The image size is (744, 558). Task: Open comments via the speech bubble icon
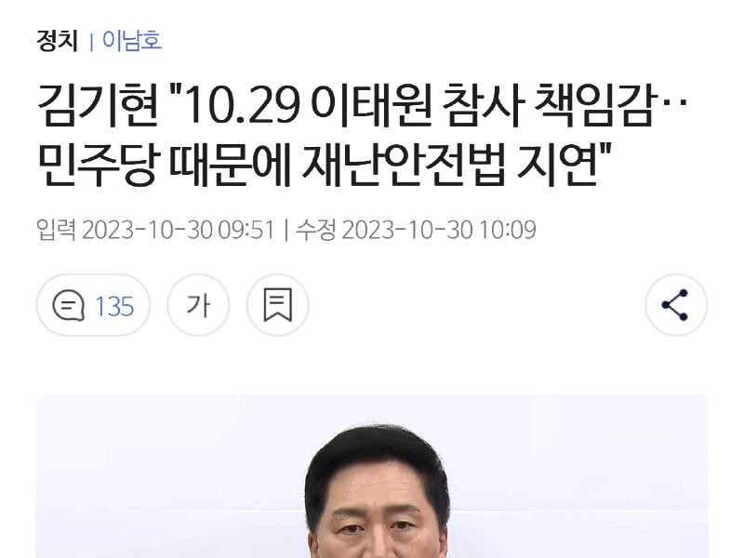click(x=68, y=305)
